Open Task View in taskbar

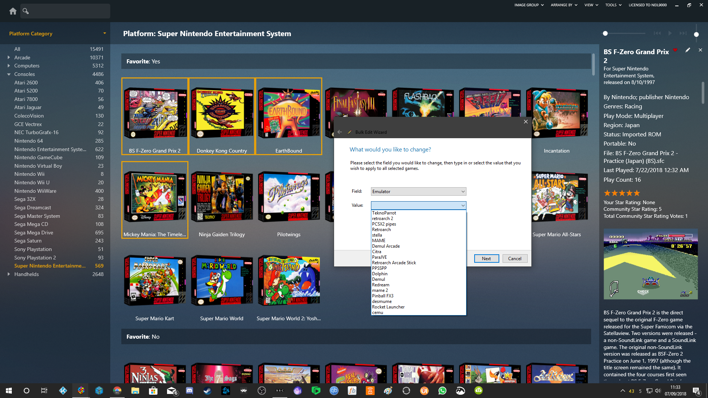(x=44, y=391)
